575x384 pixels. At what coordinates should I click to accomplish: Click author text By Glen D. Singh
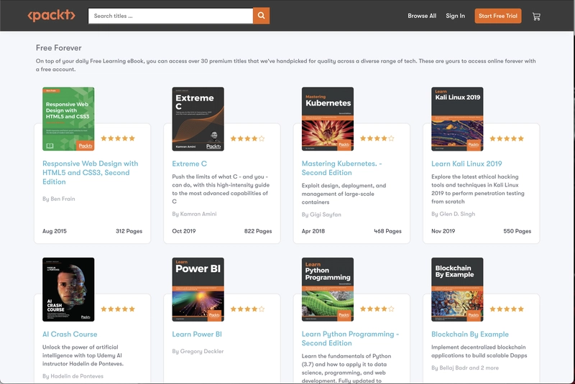(x=454, y=214)
